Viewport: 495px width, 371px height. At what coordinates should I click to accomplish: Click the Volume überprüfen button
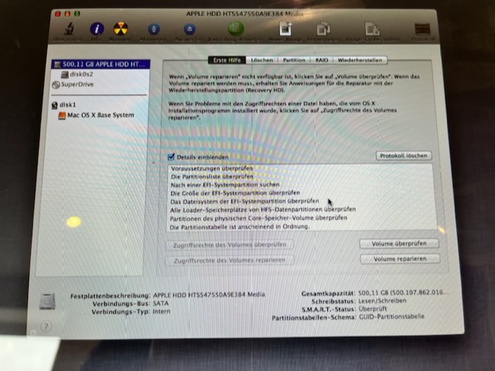(x=399, y=243)
